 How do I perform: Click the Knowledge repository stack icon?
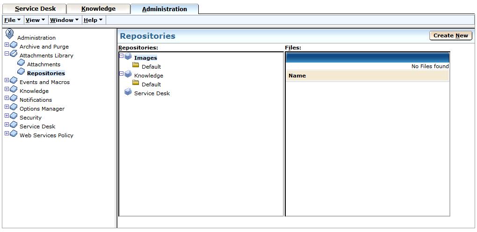(128, 75)
